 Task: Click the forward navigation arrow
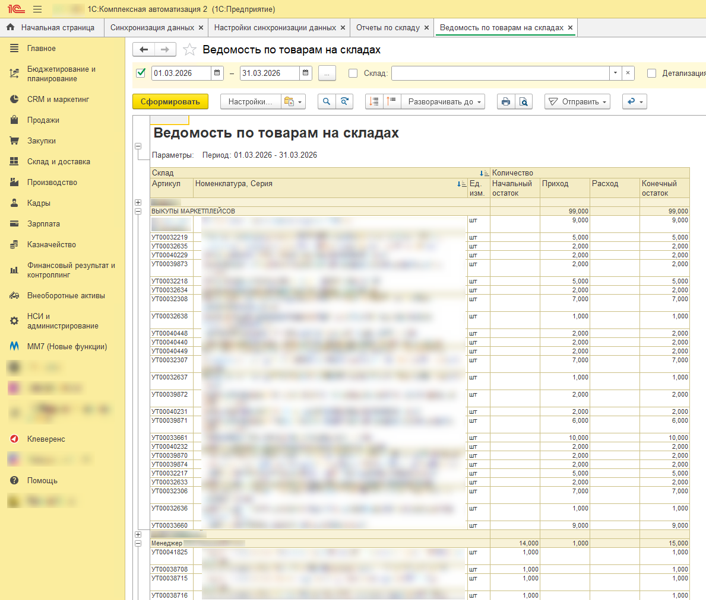[165, 49]
